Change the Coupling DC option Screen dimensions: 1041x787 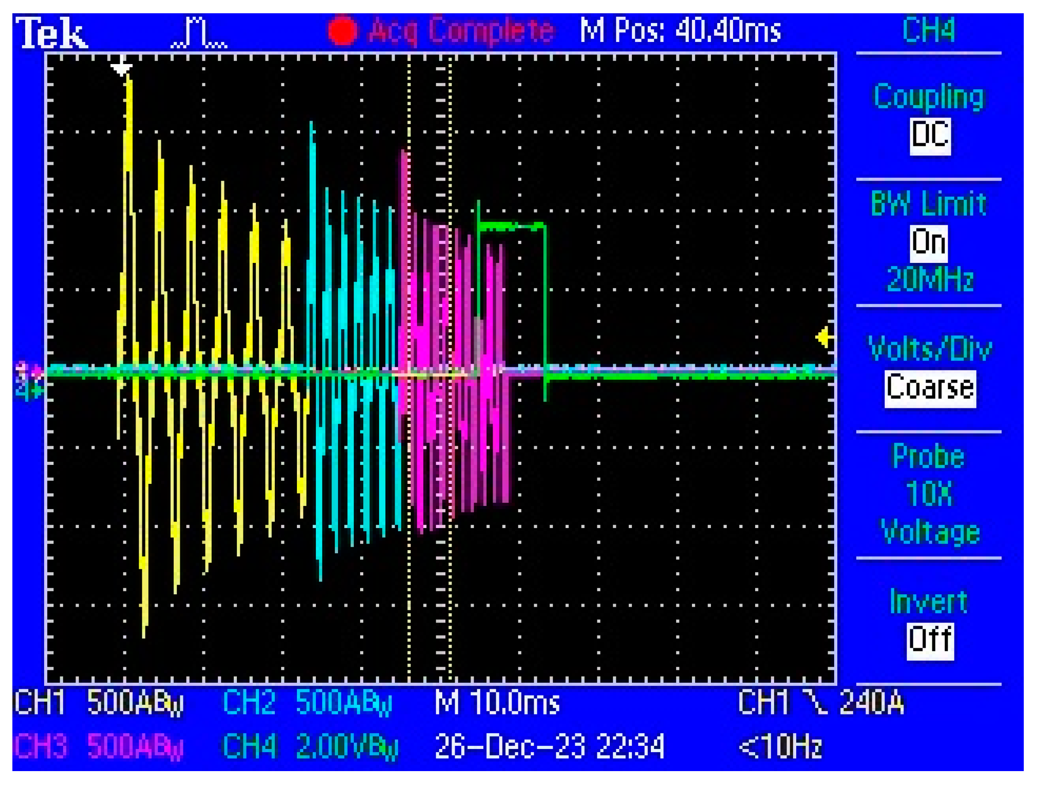930,136
